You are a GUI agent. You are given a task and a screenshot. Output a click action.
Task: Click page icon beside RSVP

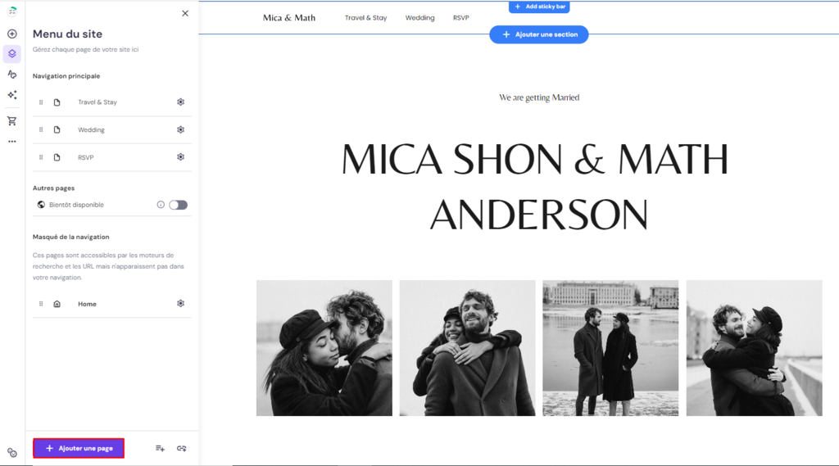57,157
